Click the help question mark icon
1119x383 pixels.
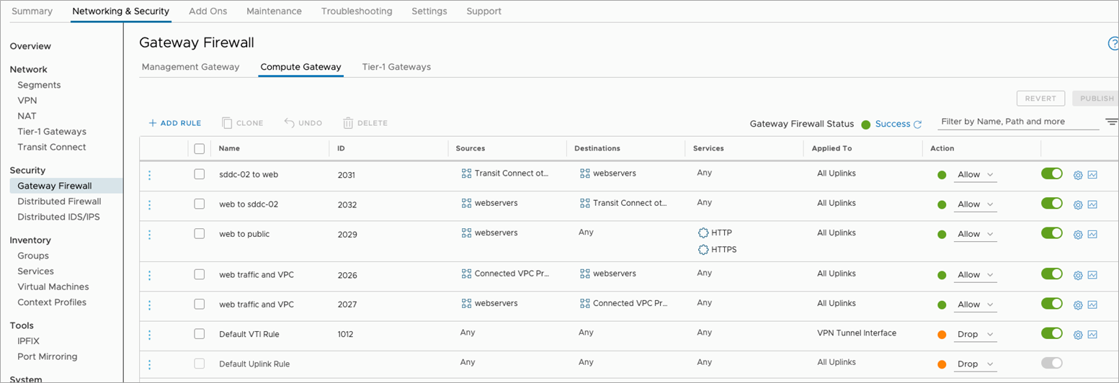click(x=1113, y=45)
